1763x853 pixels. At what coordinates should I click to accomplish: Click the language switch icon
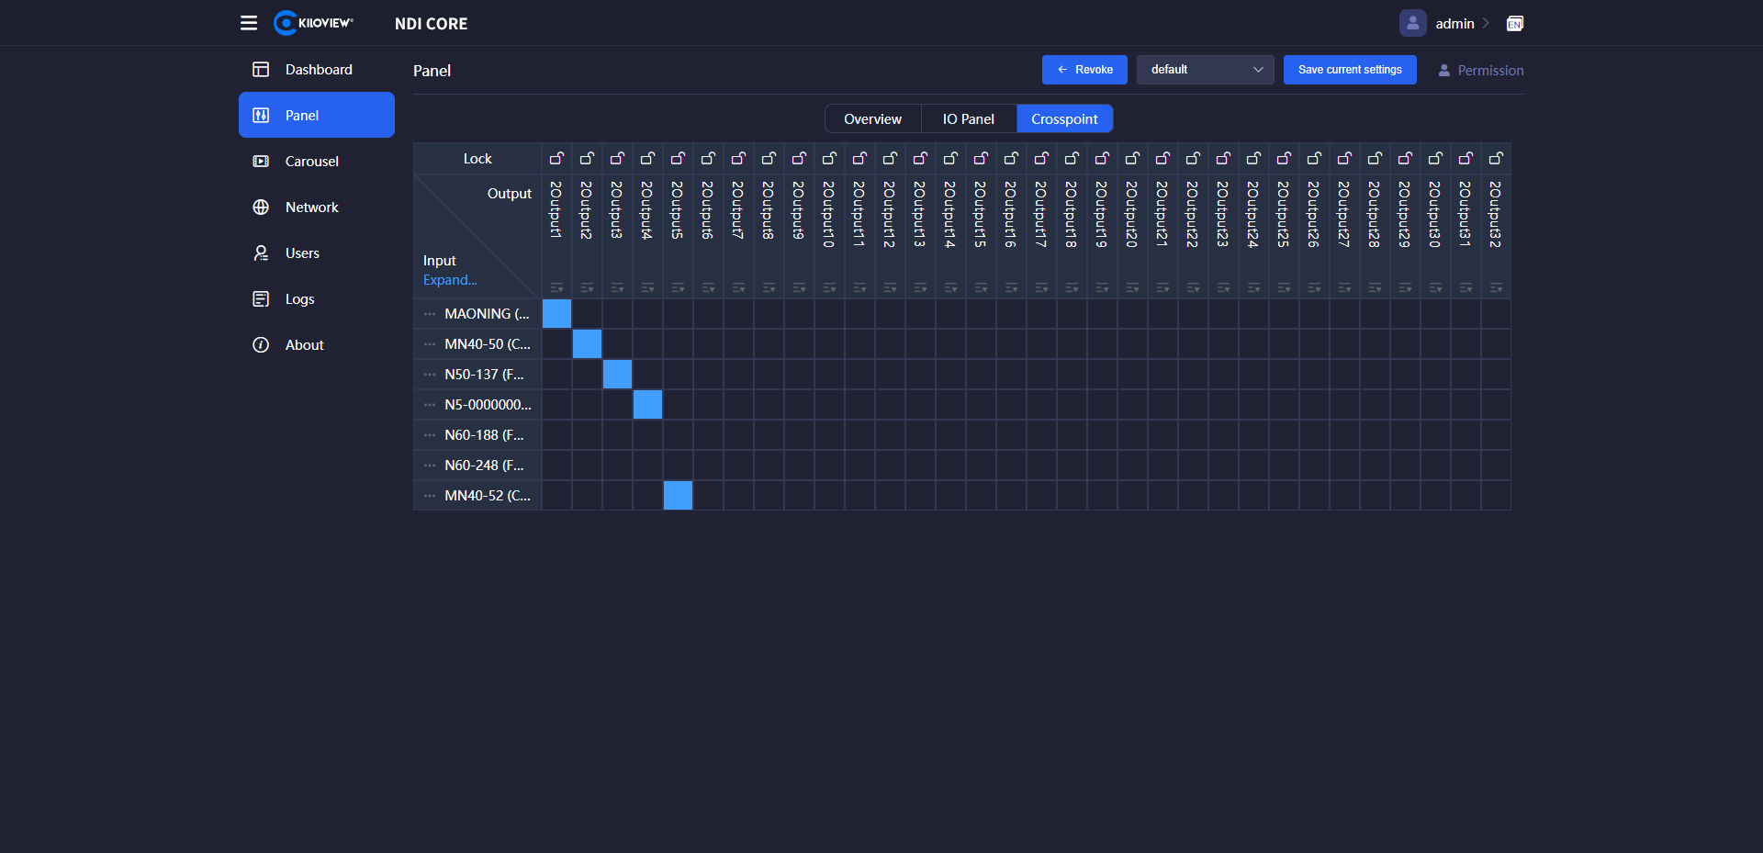tap(1514, 24)
